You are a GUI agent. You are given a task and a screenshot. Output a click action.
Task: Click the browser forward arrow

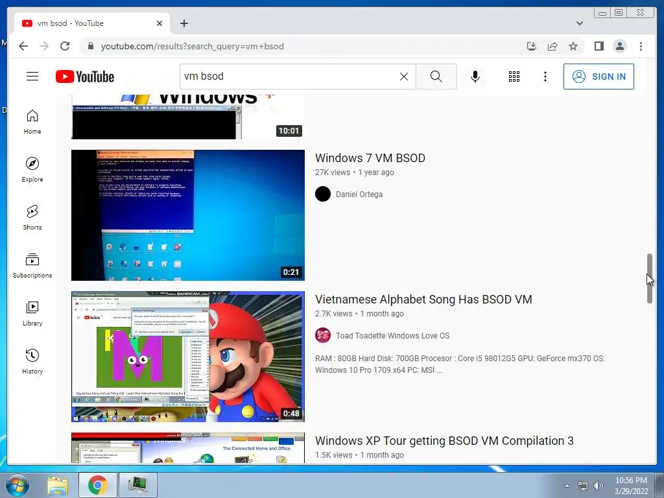44,46
